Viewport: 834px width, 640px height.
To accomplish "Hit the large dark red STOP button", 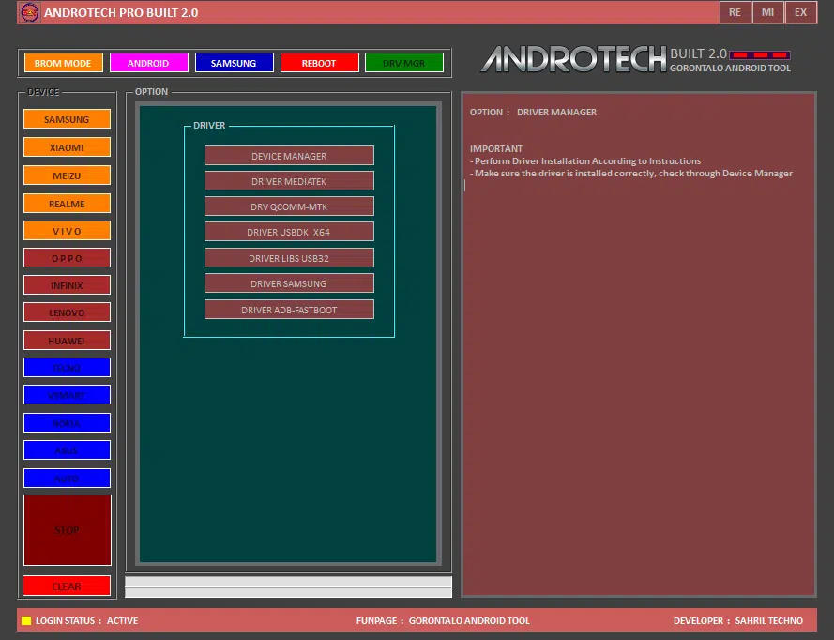I will [67, 530].
